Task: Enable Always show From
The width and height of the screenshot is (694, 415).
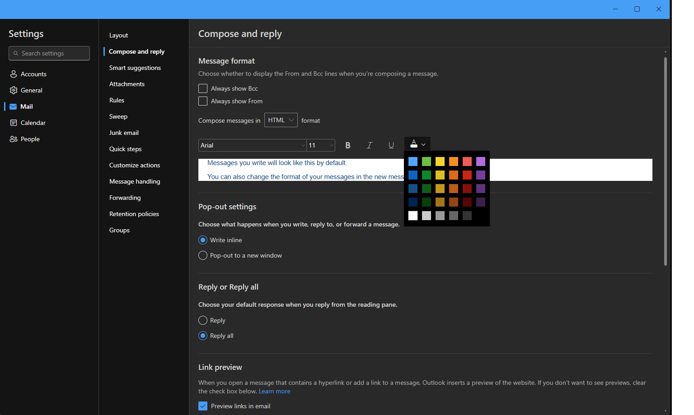Action: [x=202, y=101]
